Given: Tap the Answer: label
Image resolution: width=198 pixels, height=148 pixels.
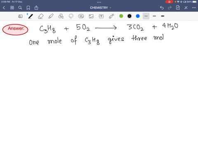Looking at the screenshot, I should coord(16,28).
